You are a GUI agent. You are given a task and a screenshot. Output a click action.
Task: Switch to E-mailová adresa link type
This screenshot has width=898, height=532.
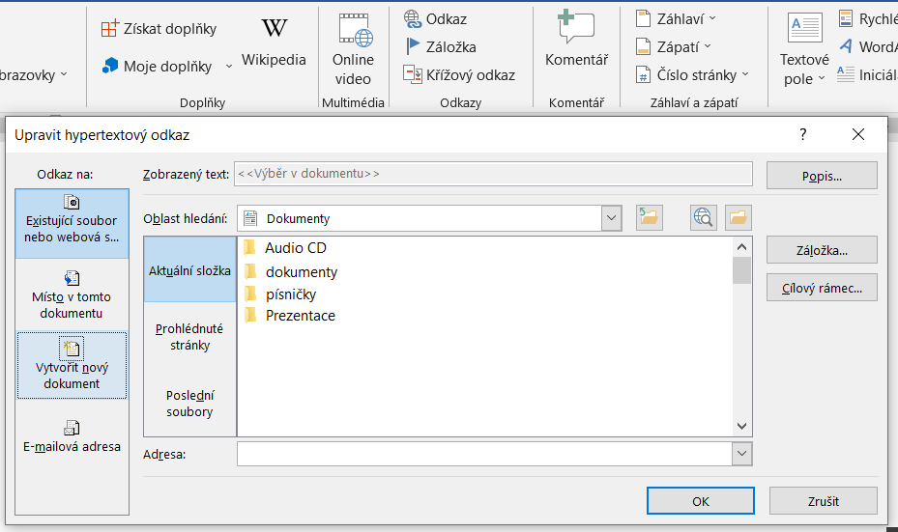(72, 435)
